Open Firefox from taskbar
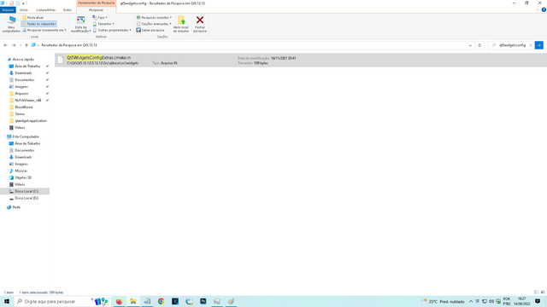This screenshot has height=307, width=547. click(x=119, y=301)
